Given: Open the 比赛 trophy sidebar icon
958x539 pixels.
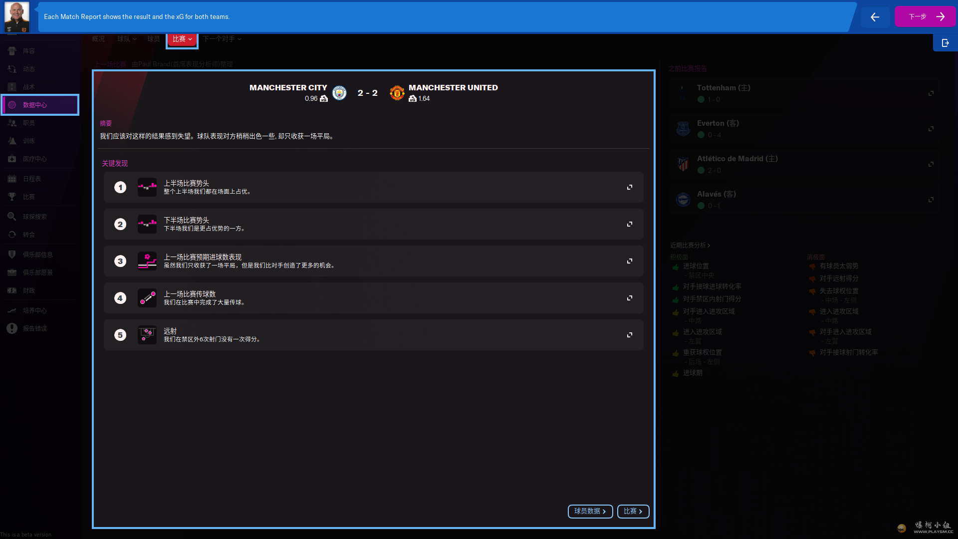Looking at the screenshot, I should 12,197.
